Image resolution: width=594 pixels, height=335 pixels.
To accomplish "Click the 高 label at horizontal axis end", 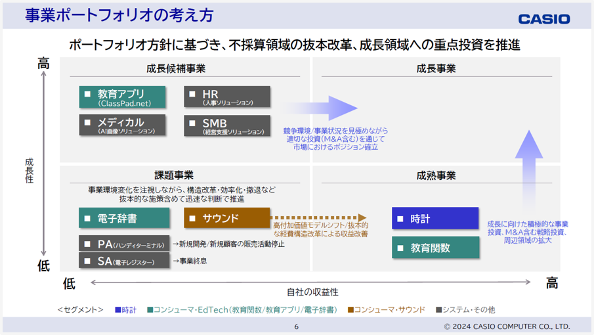I will coord(552,283).
